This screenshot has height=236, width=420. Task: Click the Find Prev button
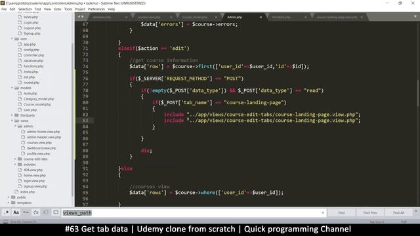(370, 212)
